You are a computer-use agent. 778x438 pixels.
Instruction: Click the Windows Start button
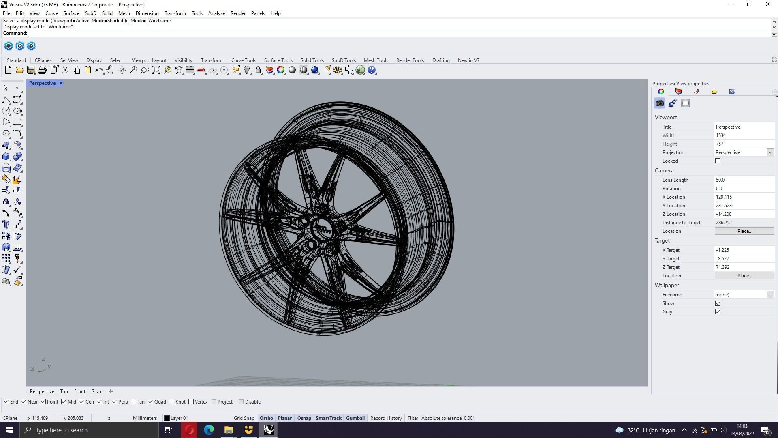point(10,430)
